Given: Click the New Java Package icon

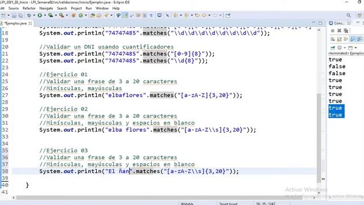Looking at the screenshot, I should pyautogui.click(x=73, y=15).
